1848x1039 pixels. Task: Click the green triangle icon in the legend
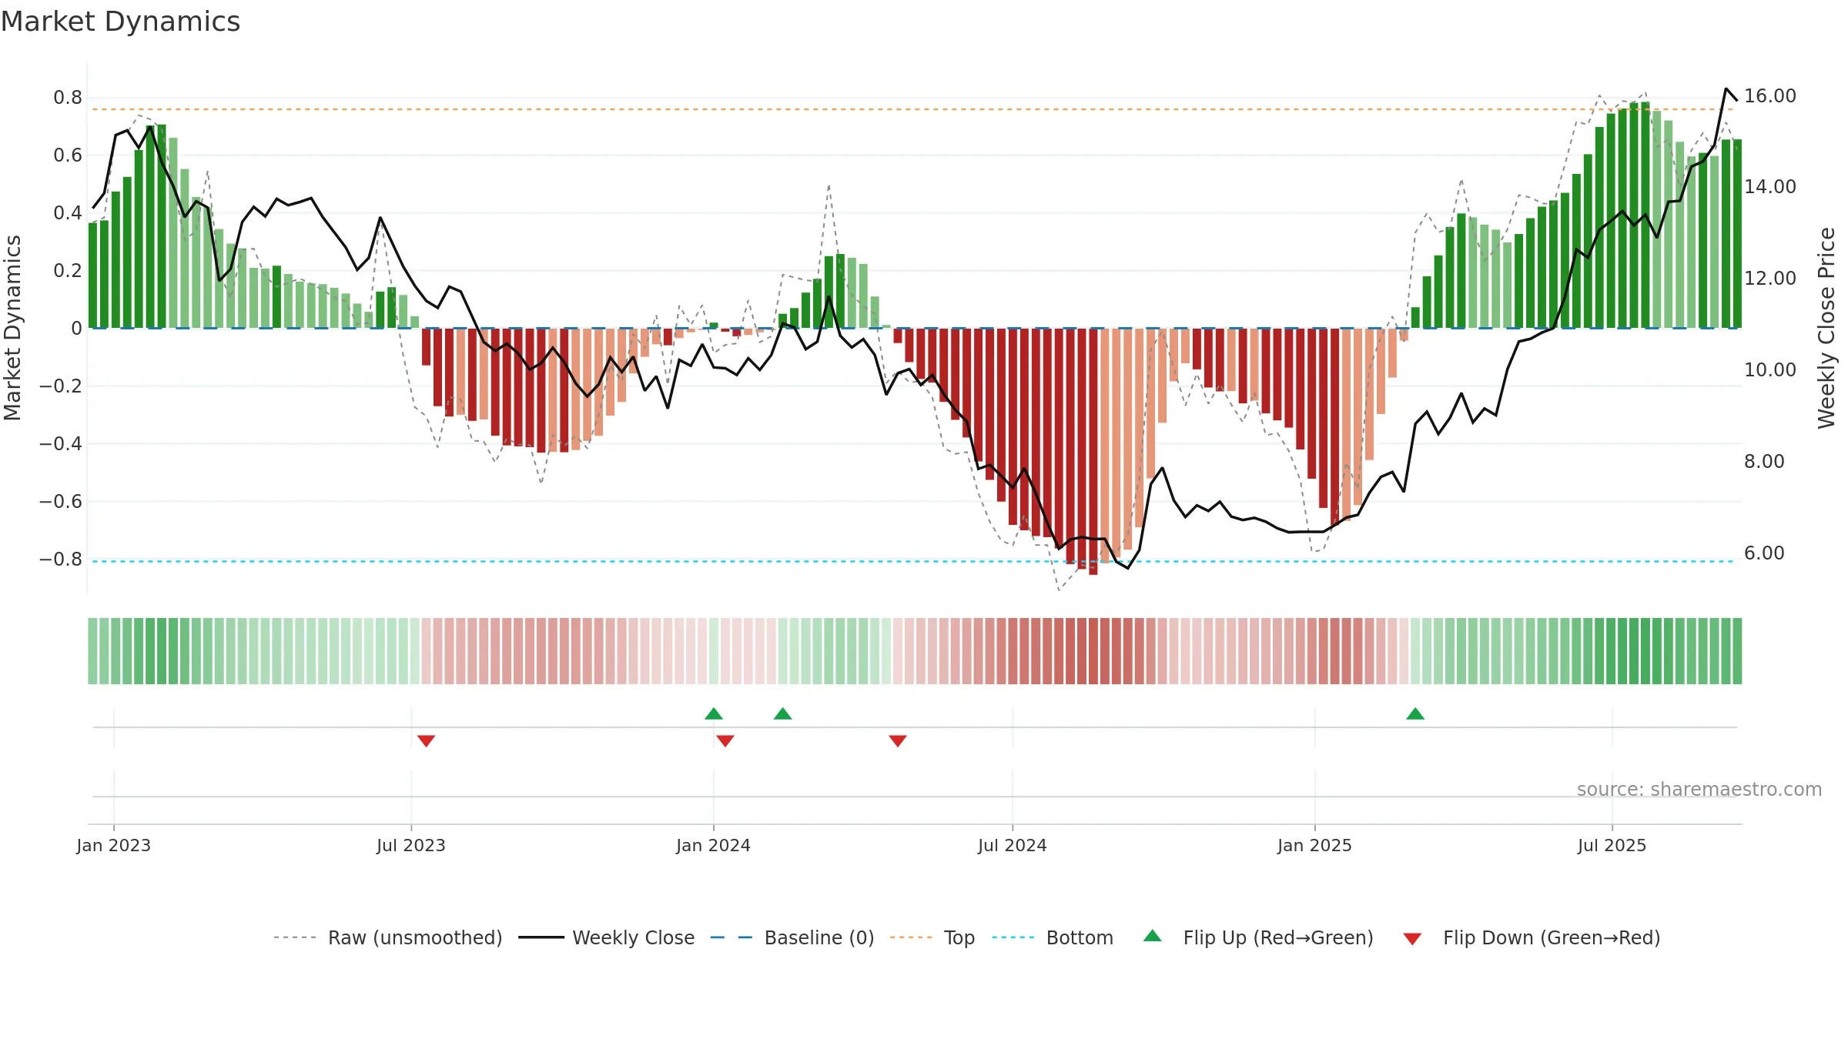(1153, 936)
